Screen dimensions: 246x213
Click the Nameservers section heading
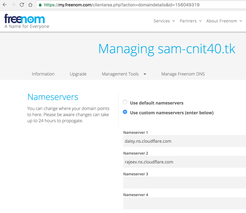click(53, 97)
